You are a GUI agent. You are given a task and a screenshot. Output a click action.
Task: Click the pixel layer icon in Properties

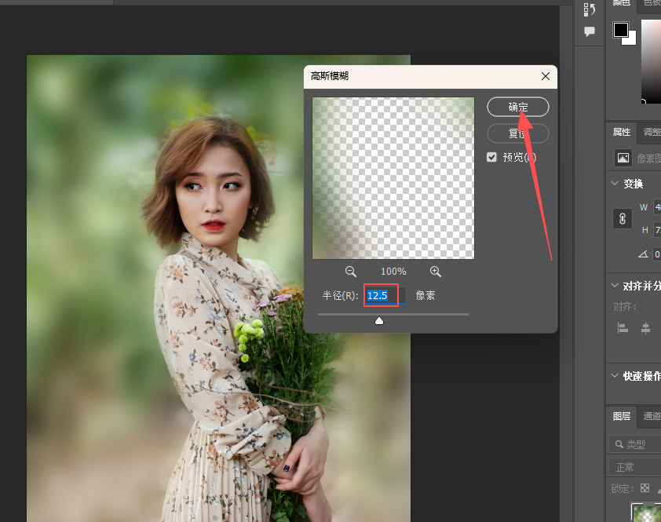click(623, 158)
